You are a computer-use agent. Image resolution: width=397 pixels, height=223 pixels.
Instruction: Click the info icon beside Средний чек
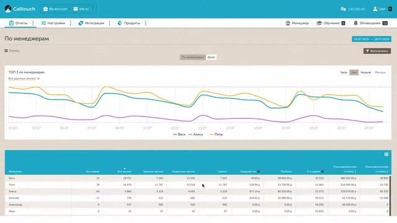(259, 172)
